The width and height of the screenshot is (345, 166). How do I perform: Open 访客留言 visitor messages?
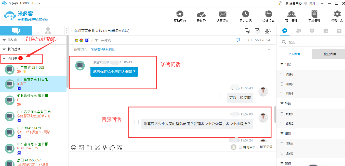pos(222,17)
